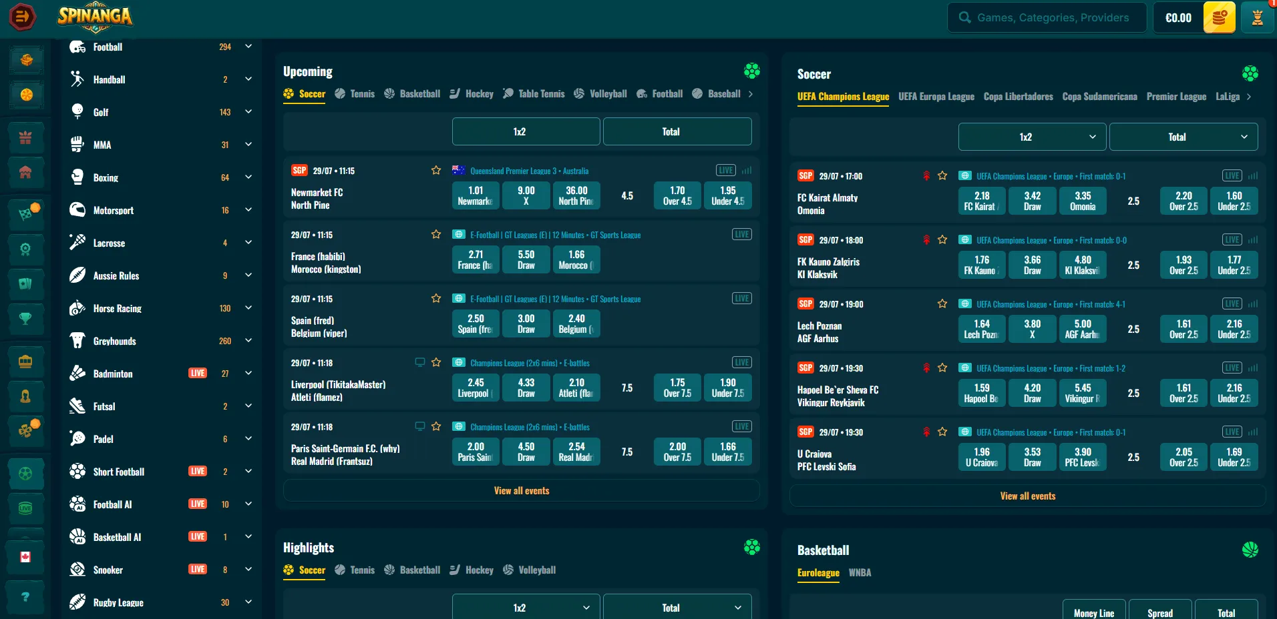1277x619 pixels.
Task: Click the SGP badge for FC Kairat Almaty
Action: [x=805, y=175]
